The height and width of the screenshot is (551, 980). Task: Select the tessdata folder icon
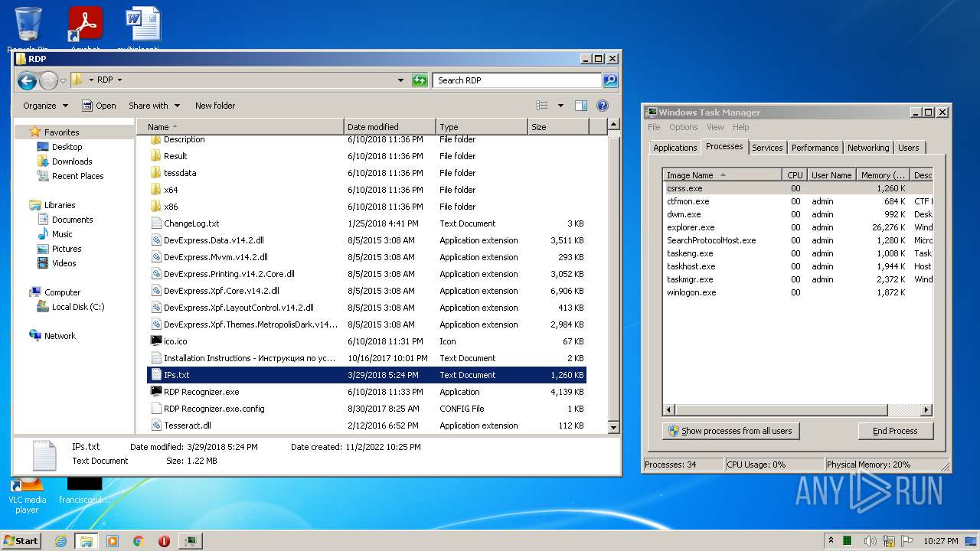pos(156,173)
